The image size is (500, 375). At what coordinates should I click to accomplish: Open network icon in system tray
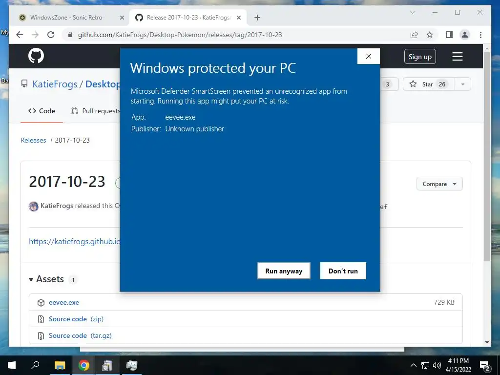tap(425, 365)
